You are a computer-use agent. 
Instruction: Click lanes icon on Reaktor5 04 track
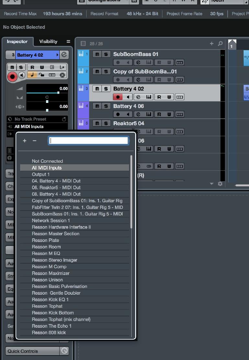click(x=180, y=132)
